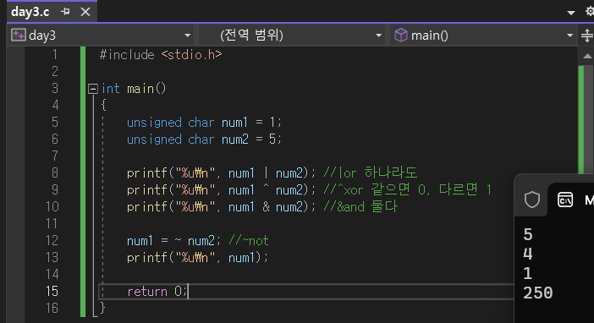Open the document tab list dropdown arrow
The width and height of the screenshot is (594, 323).
click(571, 13)
